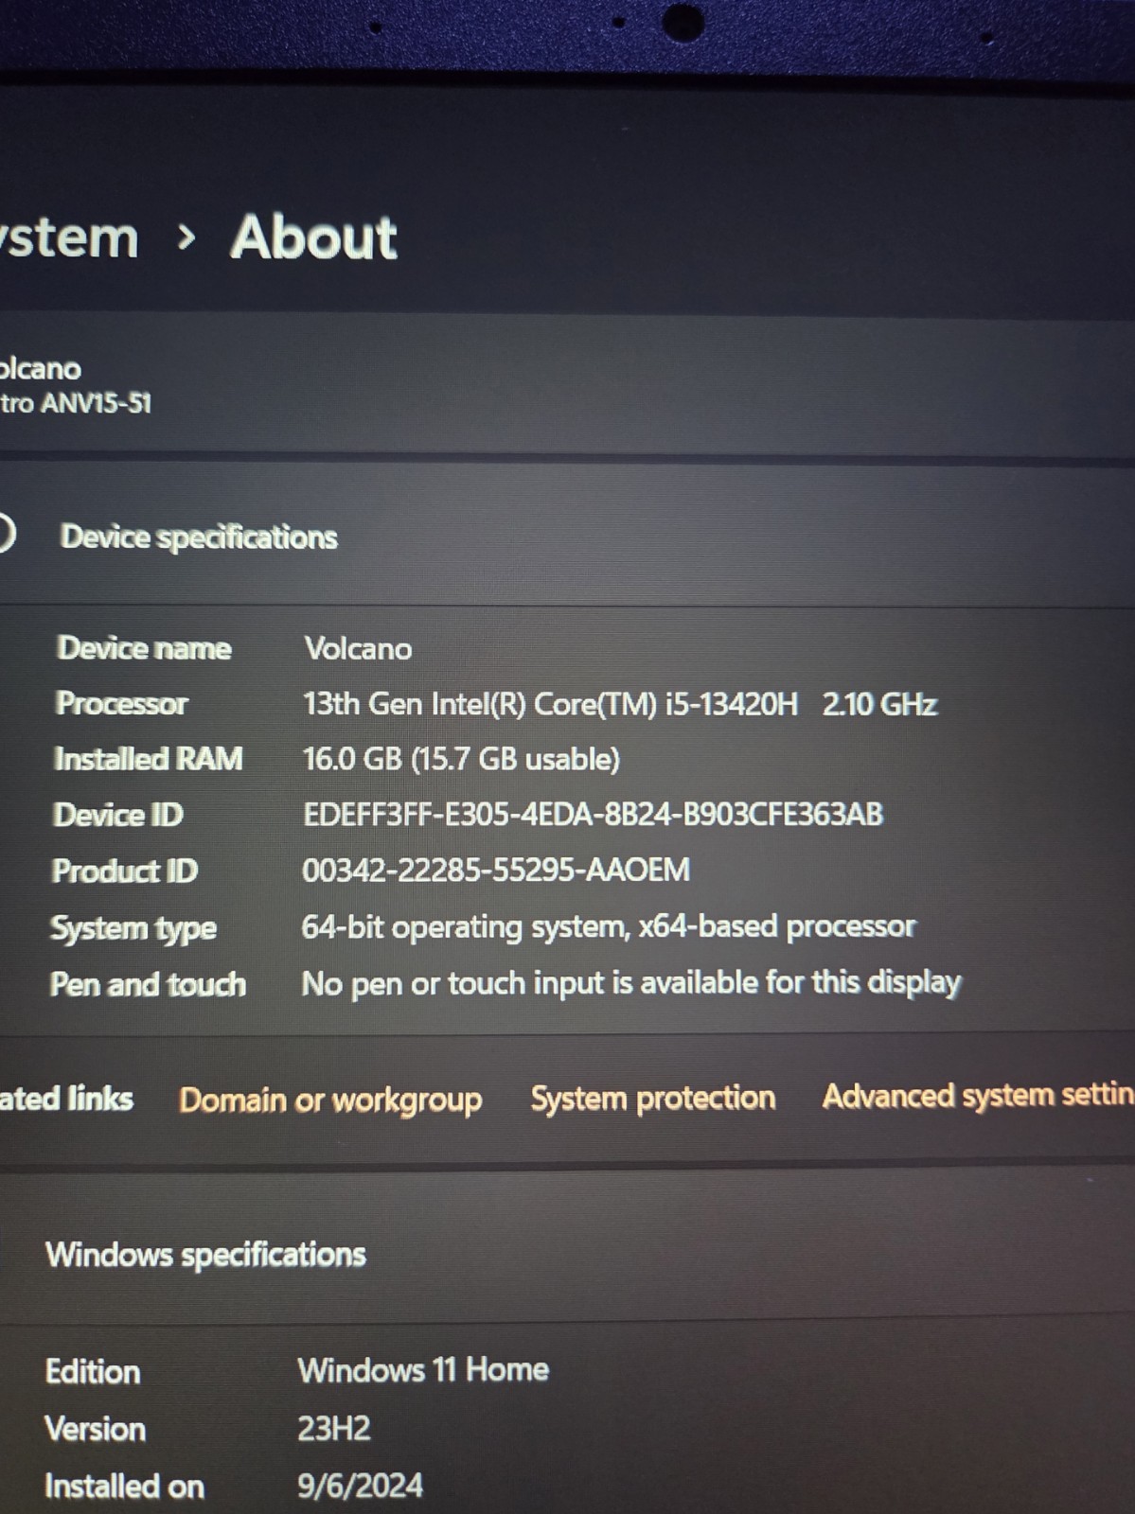1135x1514 pixels.
Task: Open Advanced system settings link
Action: click(979, 1096)
